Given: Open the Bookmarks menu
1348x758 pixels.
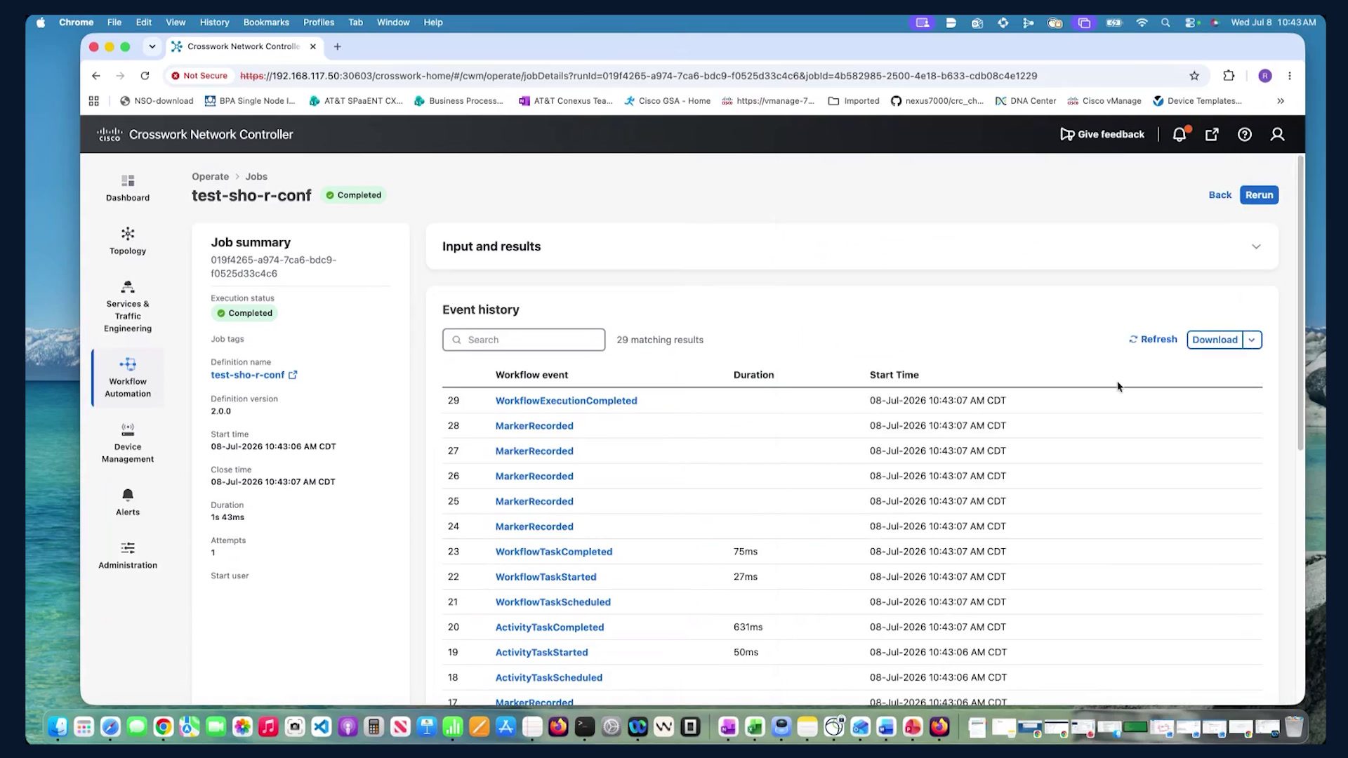Looking at the screenshot, I should pyautogui.click(x=266, y=22).
